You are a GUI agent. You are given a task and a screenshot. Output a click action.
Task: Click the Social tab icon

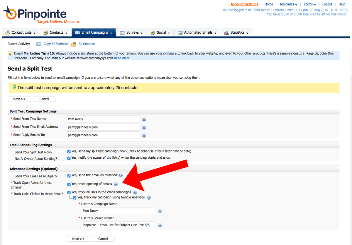[153, 33]
